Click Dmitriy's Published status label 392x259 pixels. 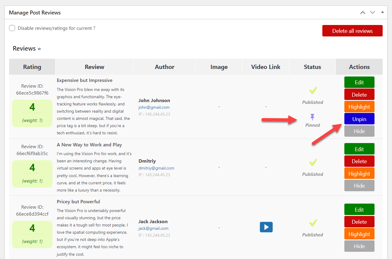(313, 174)
